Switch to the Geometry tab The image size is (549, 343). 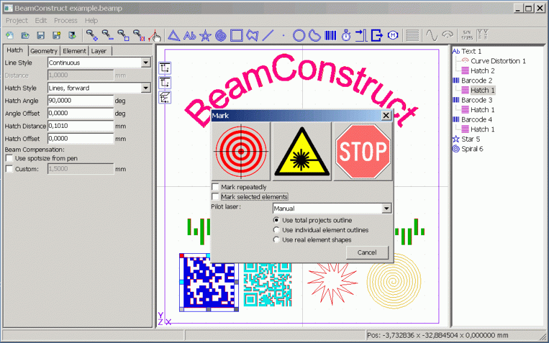tap(44, 51)
